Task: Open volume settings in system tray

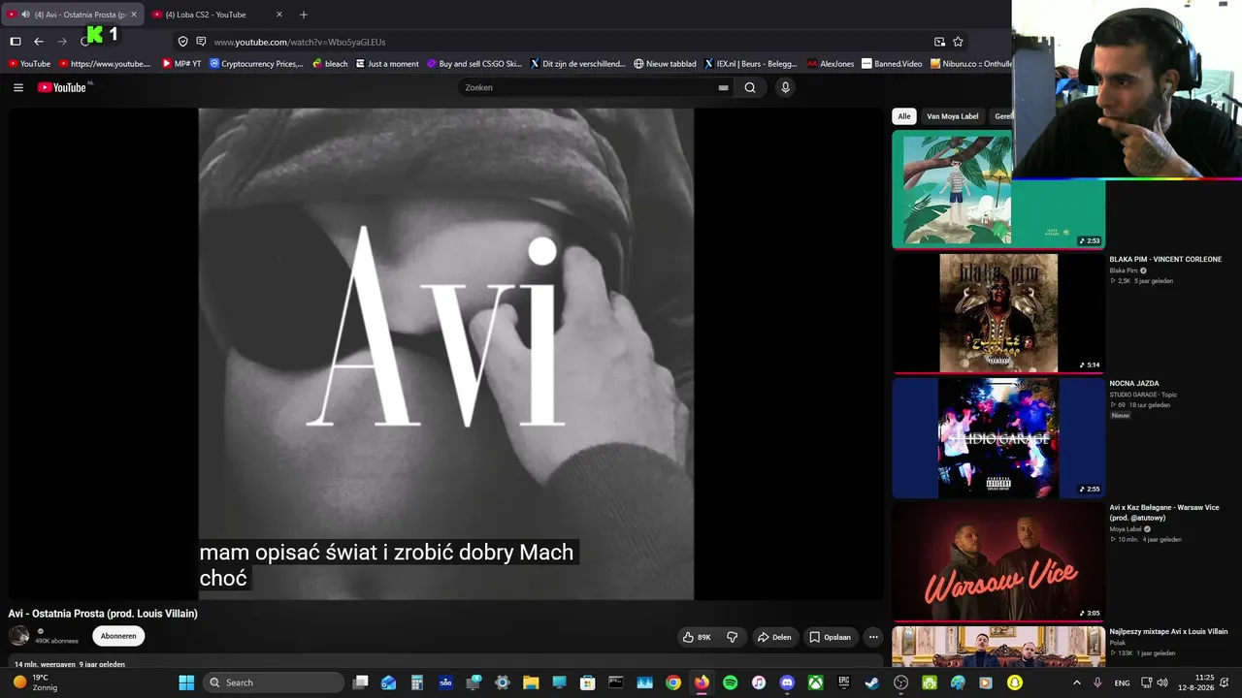Action: (x=1162, y=682)
